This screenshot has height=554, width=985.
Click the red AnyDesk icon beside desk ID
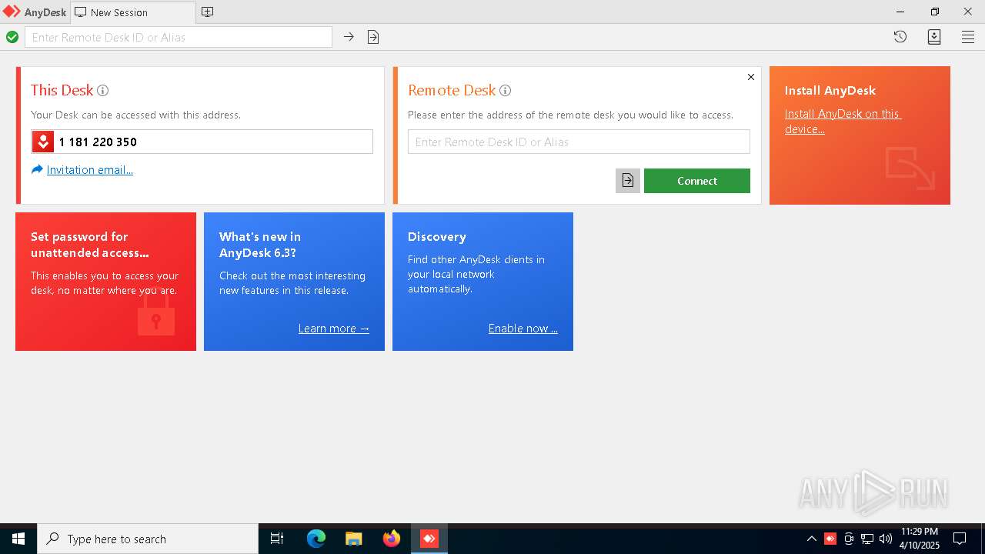(43, 142)
